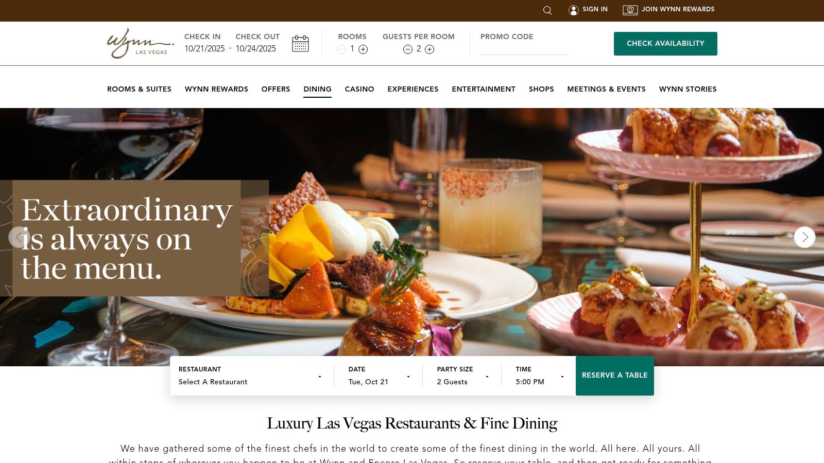Open the Date dropdown showing Tue, Oct 21
Screen dimensions: 824x463
point(379,376)
